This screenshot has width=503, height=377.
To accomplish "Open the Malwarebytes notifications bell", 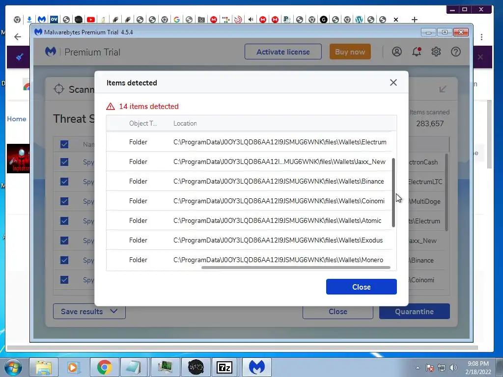I will click(x=417, y=52).
